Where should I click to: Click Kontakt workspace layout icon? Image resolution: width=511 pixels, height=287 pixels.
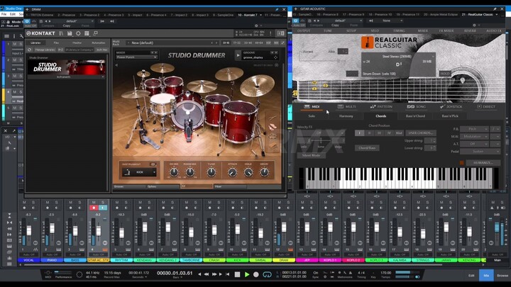87,33
